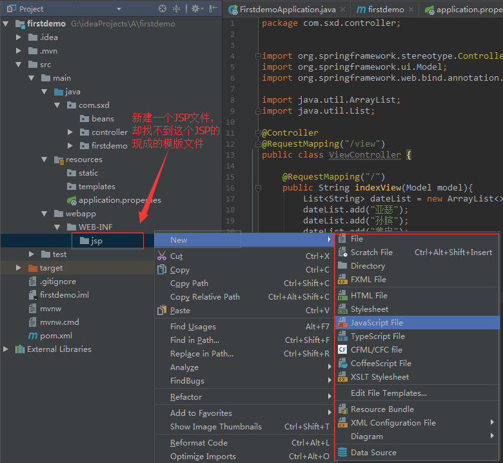The width and height of the screenshot is (503, 463).
Task: Collapse the src folder
Action: click(19, 65)
